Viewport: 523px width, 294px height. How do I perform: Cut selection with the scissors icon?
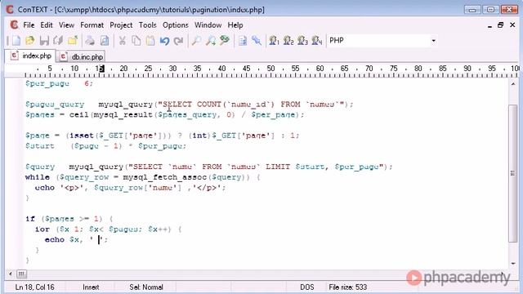[x=122, y=41]
